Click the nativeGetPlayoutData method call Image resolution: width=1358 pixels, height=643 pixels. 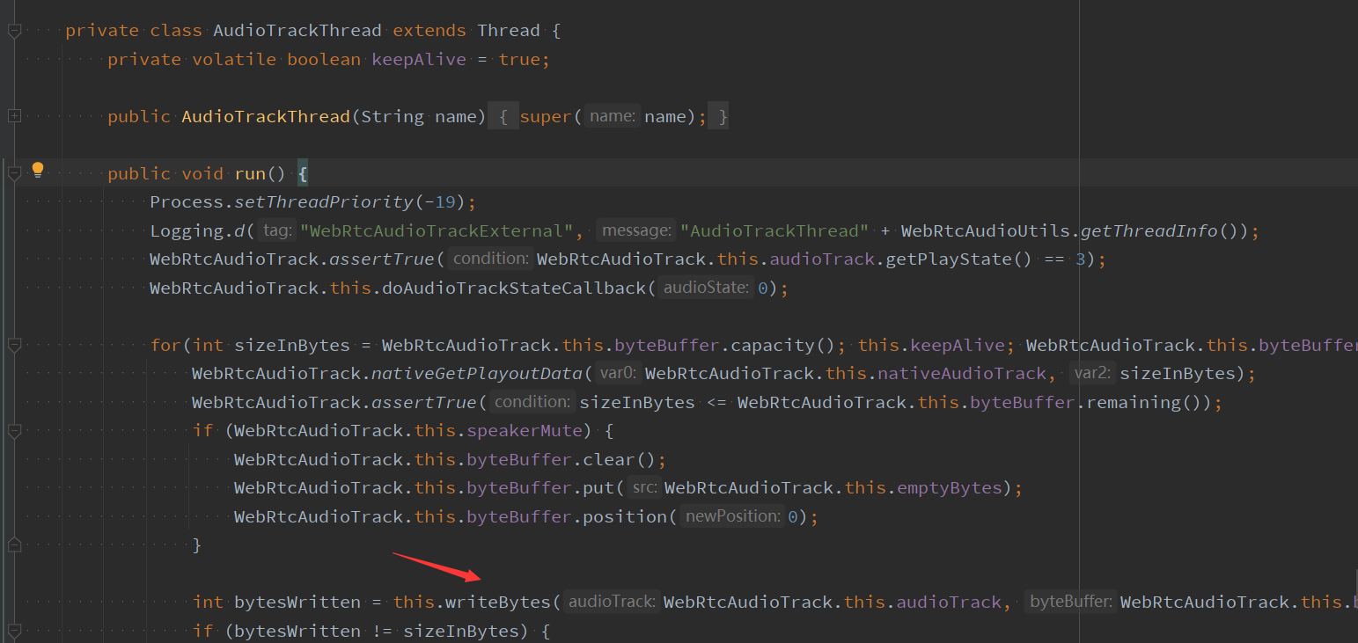point(476,374)
